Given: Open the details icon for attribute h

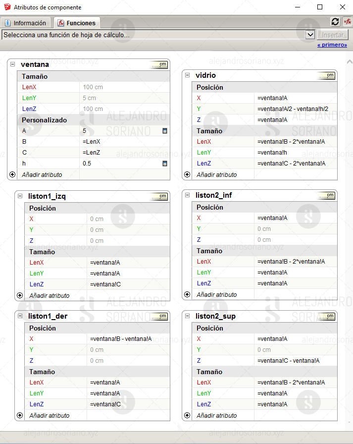Looking at the screenshot, I should tap(165, 164).
